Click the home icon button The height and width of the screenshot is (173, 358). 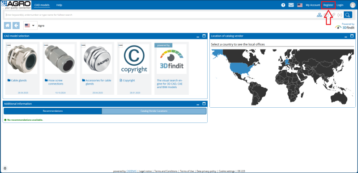tap(7, 25)
